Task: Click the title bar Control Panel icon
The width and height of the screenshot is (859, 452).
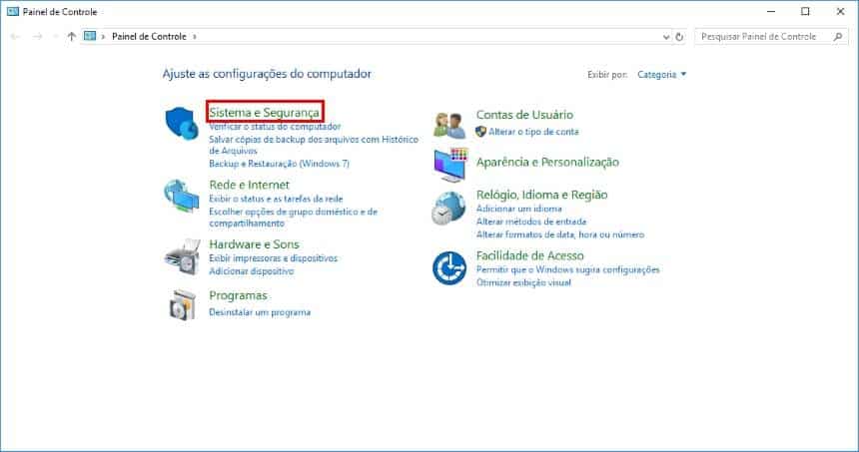Action: [13, 12]
